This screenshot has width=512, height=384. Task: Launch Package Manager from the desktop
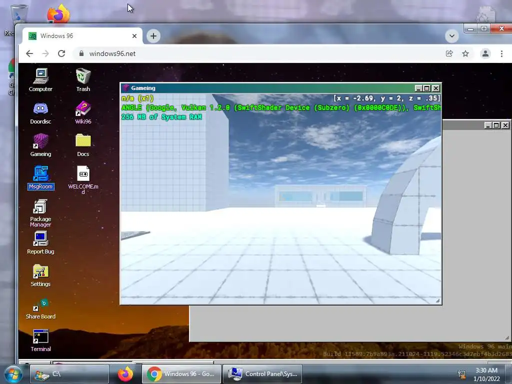[40, 213]
